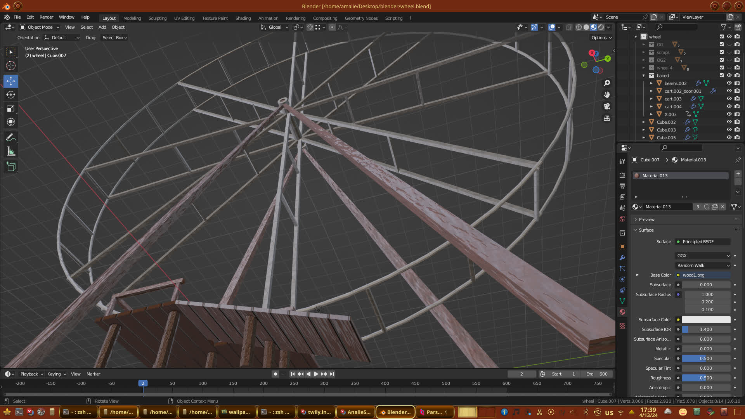Image resolution: width=745 pixels, height=419 pixels.
Task: Hide beams.002 with its eye icon
Action: coord(729,83)
